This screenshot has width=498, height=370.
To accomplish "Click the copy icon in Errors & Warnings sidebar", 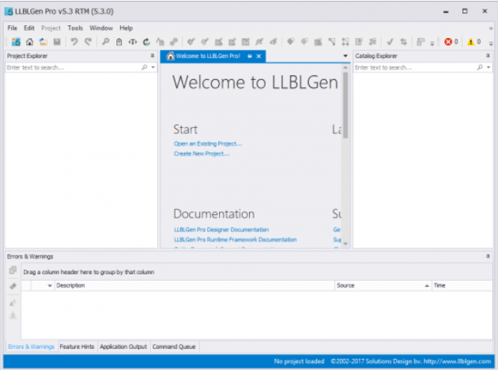I will tap(13, 270).
